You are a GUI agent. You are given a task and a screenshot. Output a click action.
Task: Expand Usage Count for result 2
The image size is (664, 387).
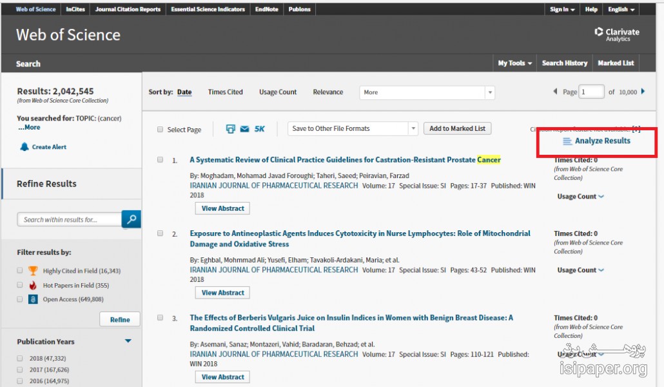[581, 270]
